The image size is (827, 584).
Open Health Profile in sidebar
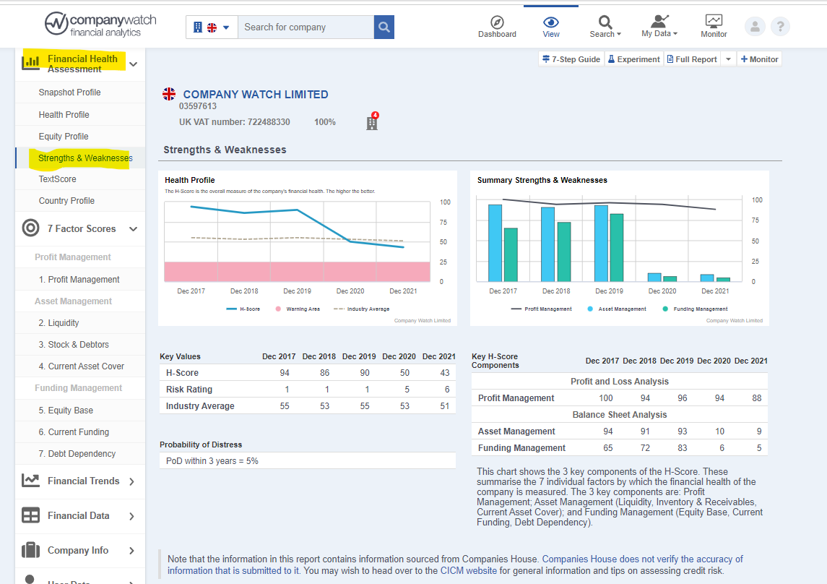click(64, 114)
